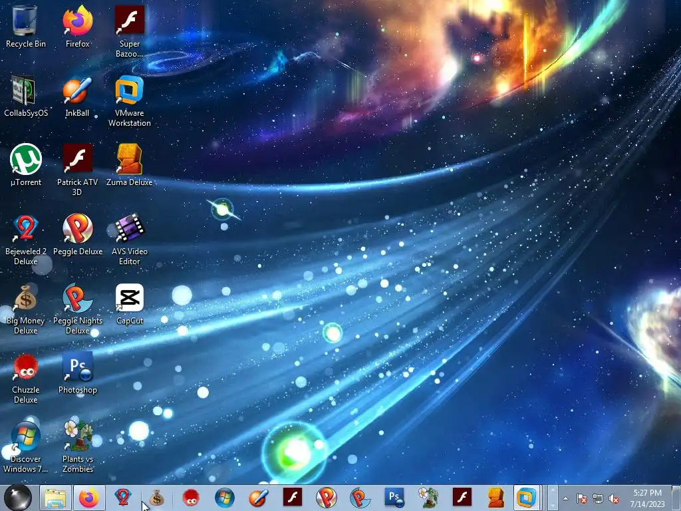Open the Action Center flag in the tray
The image size is (681, 511).
(582, 499)
